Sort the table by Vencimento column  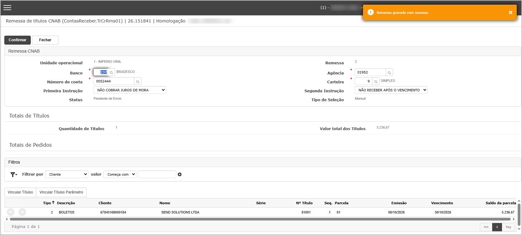442,203
